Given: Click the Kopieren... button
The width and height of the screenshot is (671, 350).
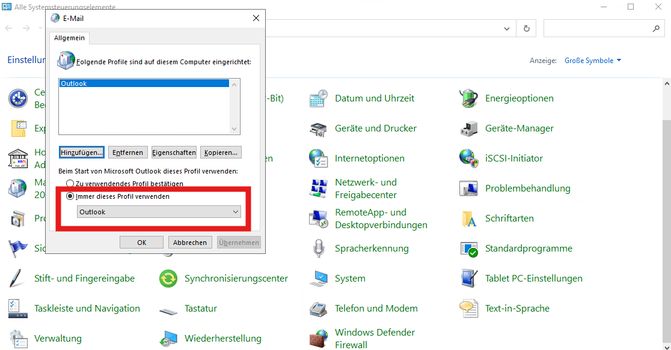Looking at the screenshot, I should point(221,152).
